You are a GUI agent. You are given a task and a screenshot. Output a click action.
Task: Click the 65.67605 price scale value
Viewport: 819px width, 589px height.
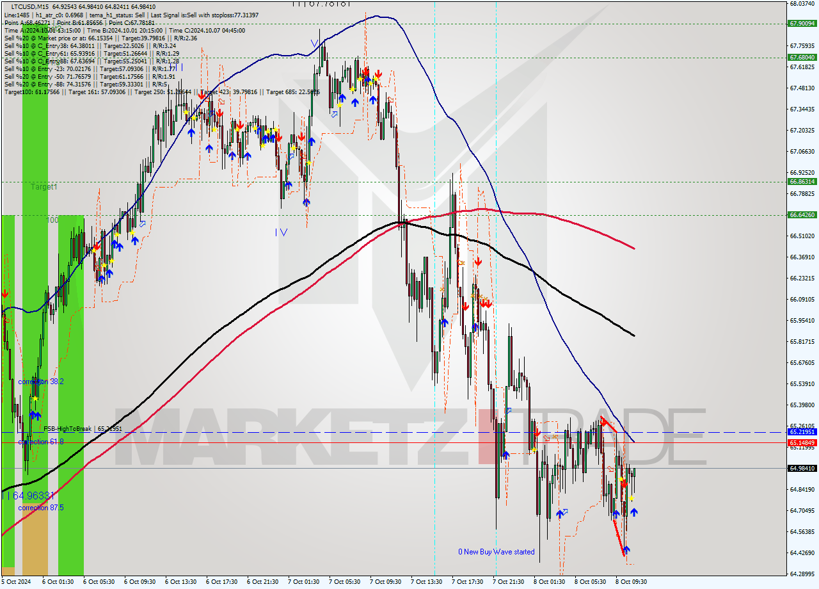click(x=802, y=362)
